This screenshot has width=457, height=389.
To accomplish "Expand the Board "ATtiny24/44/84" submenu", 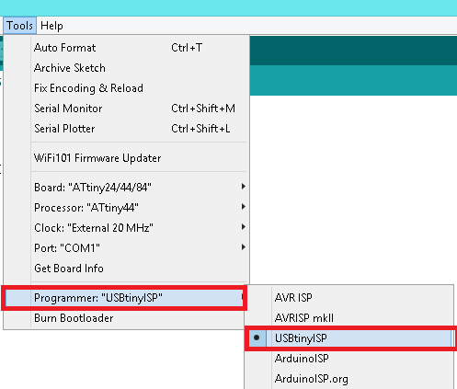I will pyautogui.click(x=127, y=187).
